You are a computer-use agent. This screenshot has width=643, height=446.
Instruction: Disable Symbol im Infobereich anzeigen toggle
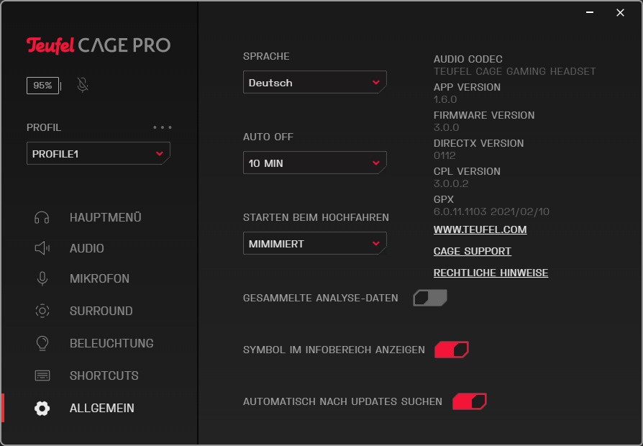point(452,350)
